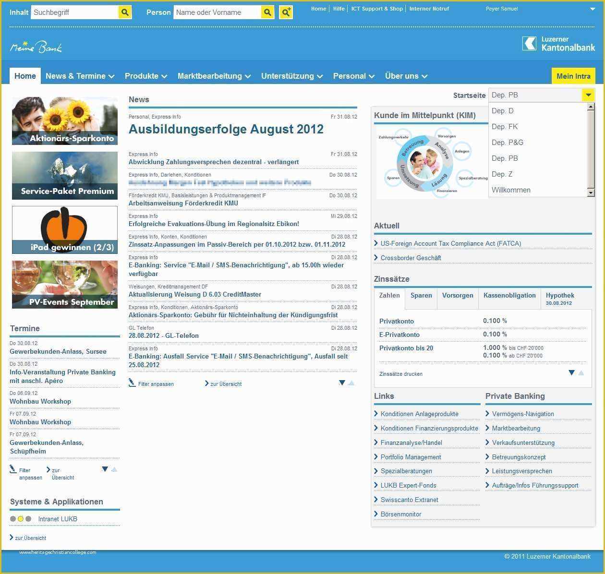The height and width of the screenshot is (574, 605).
Task: Open the Personal menu
Action: point(354,76)
